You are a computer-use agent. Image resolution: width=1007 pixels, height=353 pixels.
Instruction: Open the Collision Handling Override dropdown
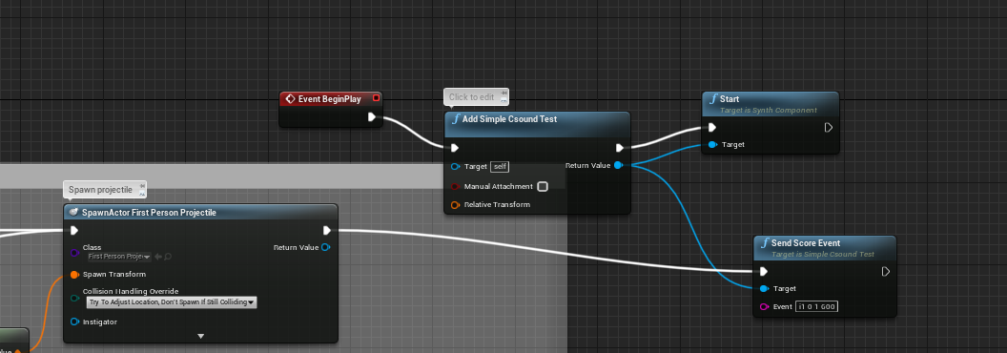click(172, 301)
